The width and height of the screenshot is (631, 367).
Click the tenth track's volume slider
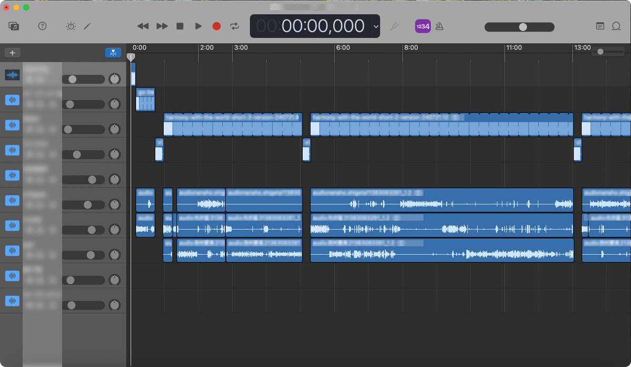click(83, 305)
